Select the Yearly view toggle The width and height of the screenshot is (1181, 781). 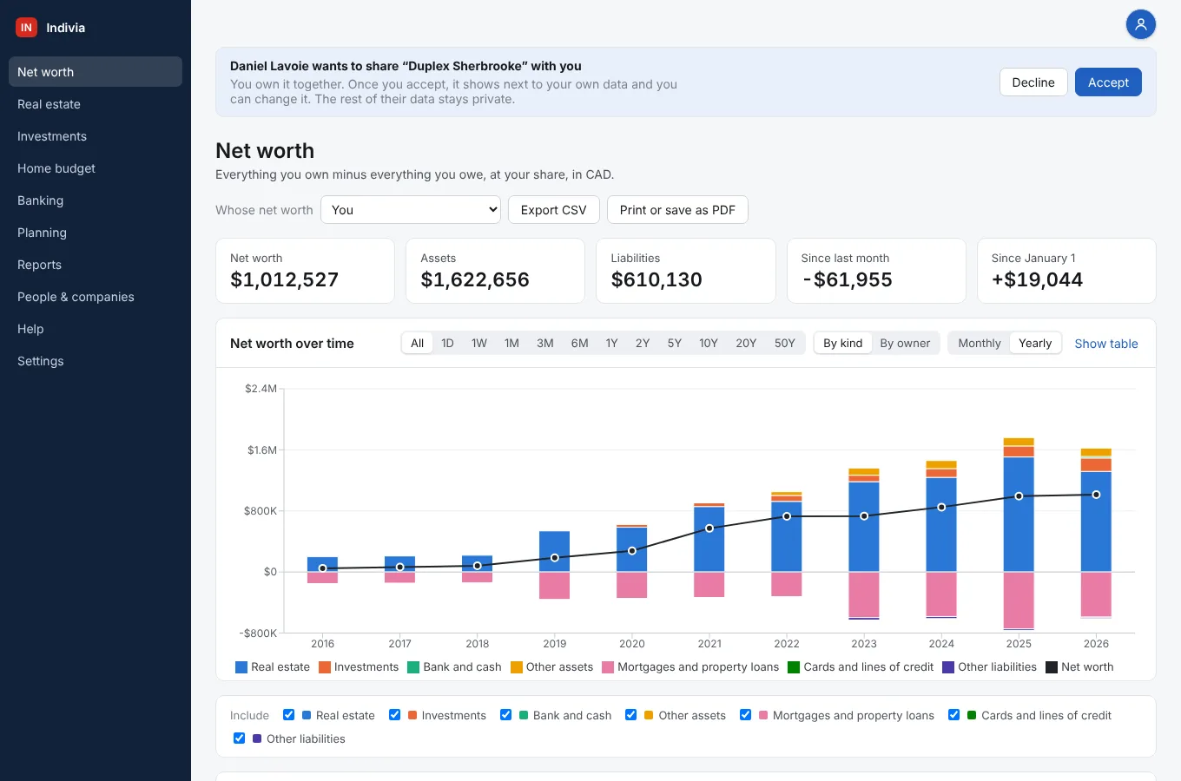click(x=1035, y=344)
